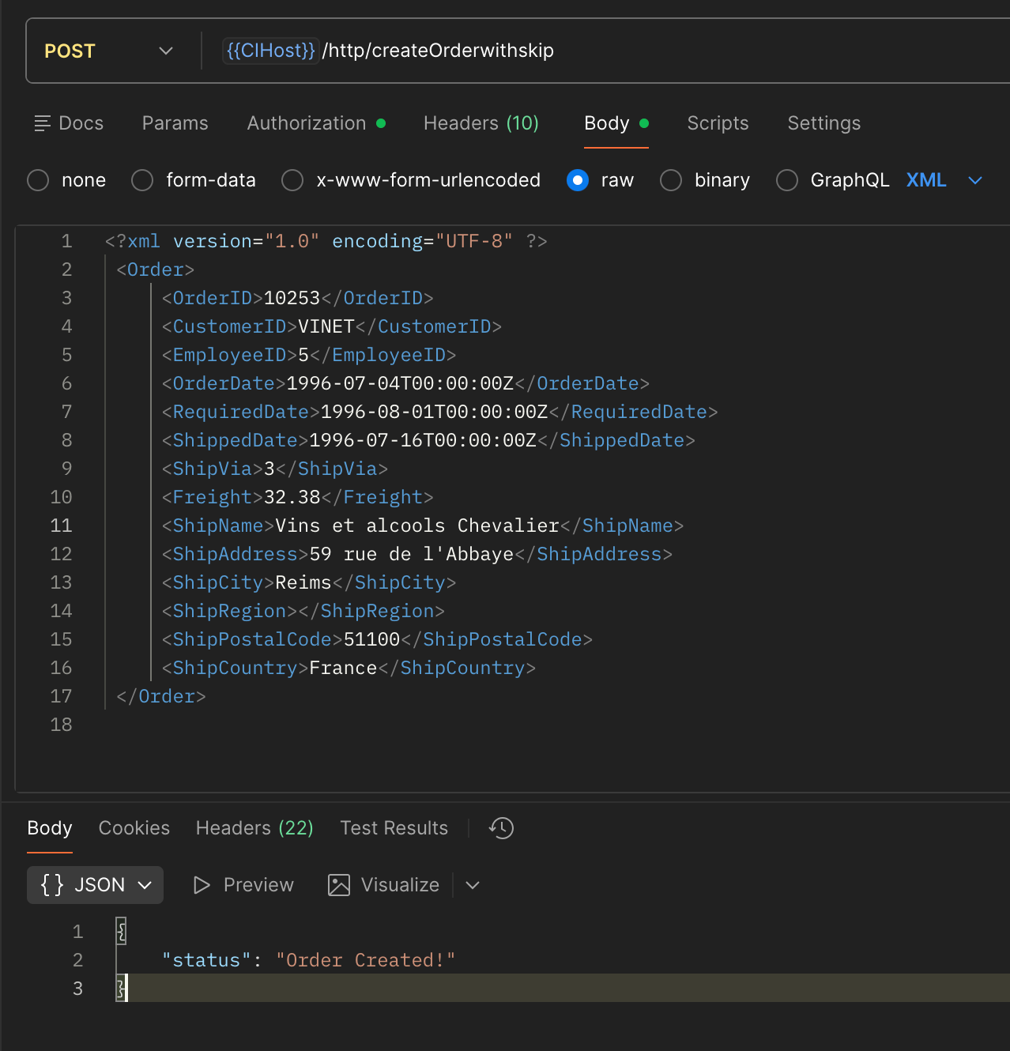Select the none body option

(37, 180)
